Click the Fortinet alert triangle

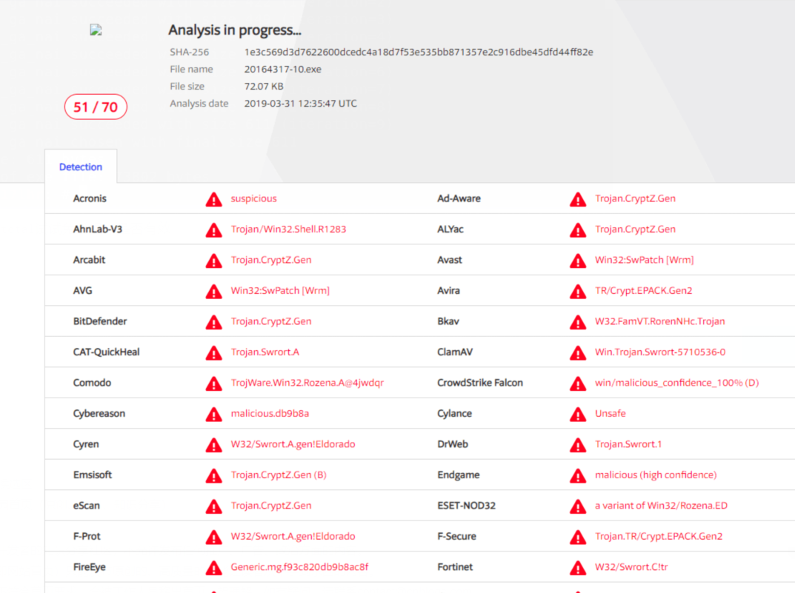[x=578, y=568]
